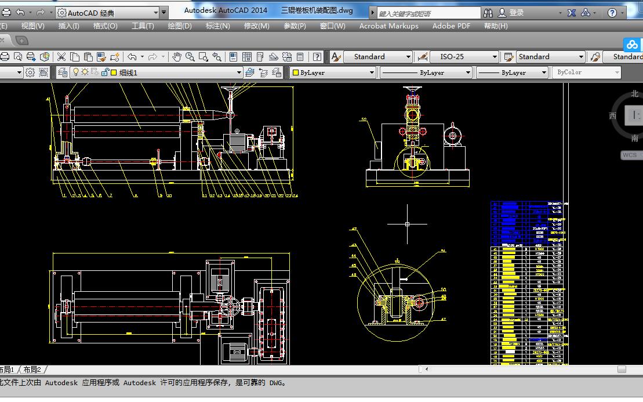The width and height of the screenshot is (643, 402).
Task: Open the Markup Set Manager icon
Action: tap(287, 57)
